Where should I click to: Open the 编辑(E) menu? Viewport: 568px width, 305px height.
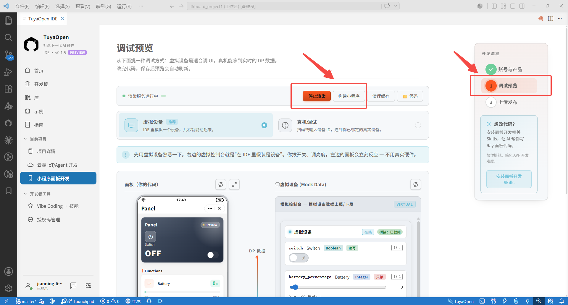[42, 6]
